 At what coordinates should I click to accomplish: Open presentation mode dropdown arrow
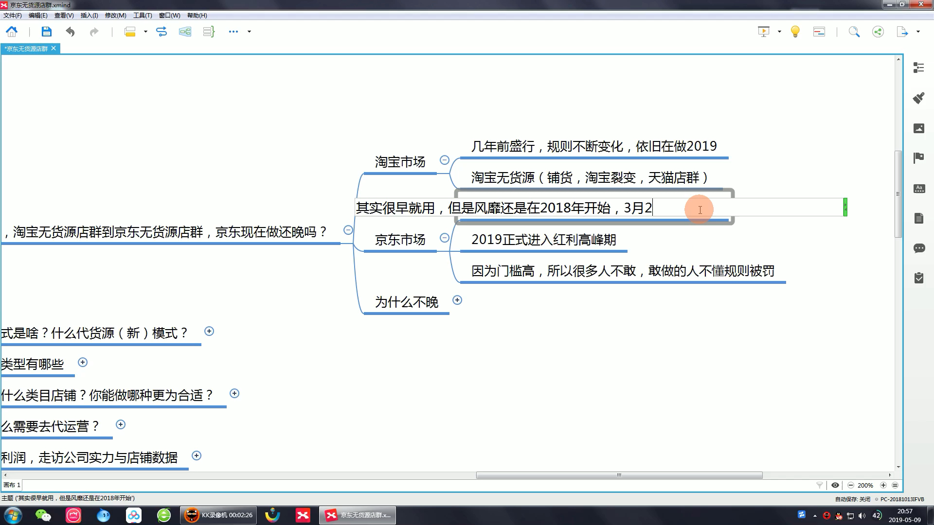[x=779, y=32]
